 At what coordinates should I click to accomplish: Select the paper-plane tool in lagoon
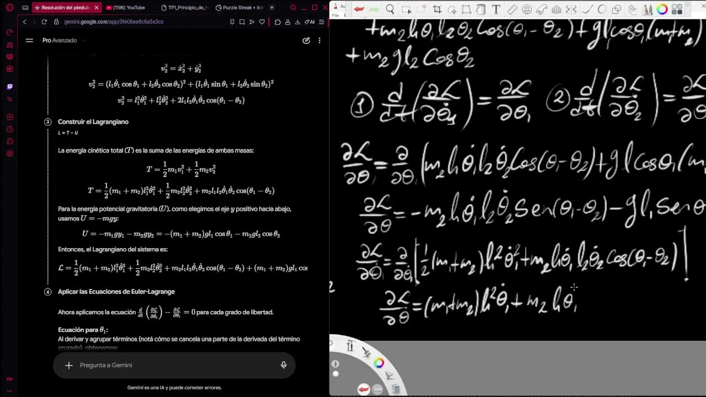pos(389,375)
